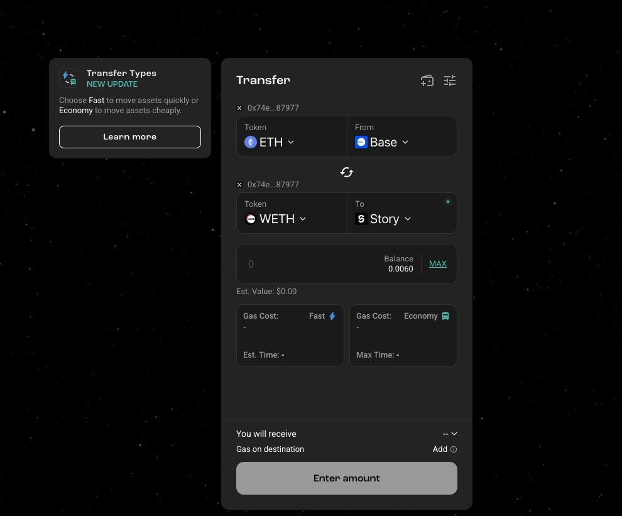
Task: Click the wallet icon by the destination address
Action: [239, 185]
